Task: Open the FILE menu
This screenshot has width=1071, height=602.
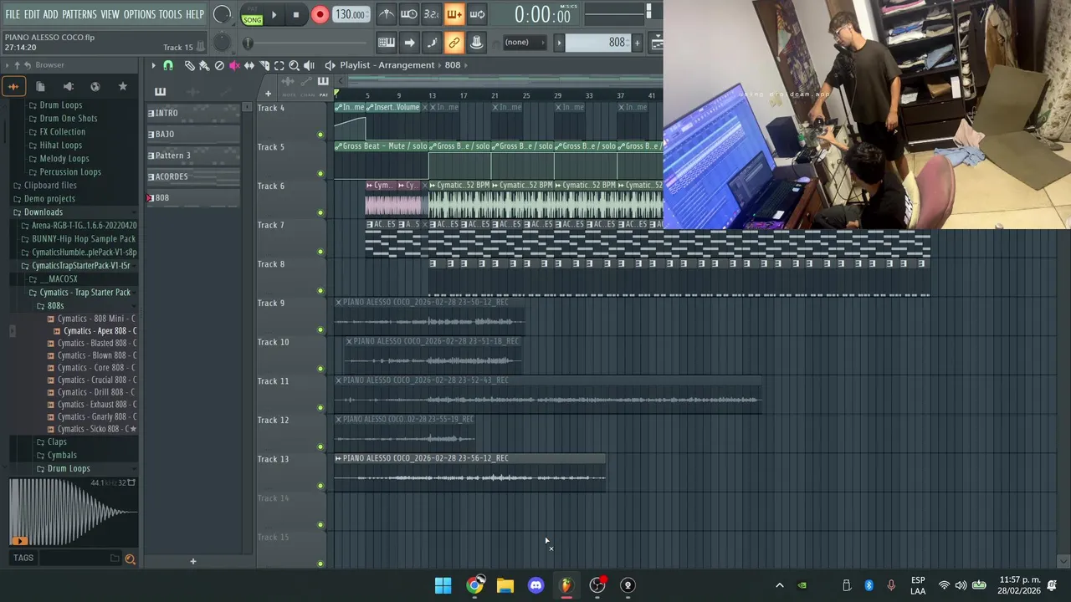Action: pyautogui.click(x=13, y=15)
